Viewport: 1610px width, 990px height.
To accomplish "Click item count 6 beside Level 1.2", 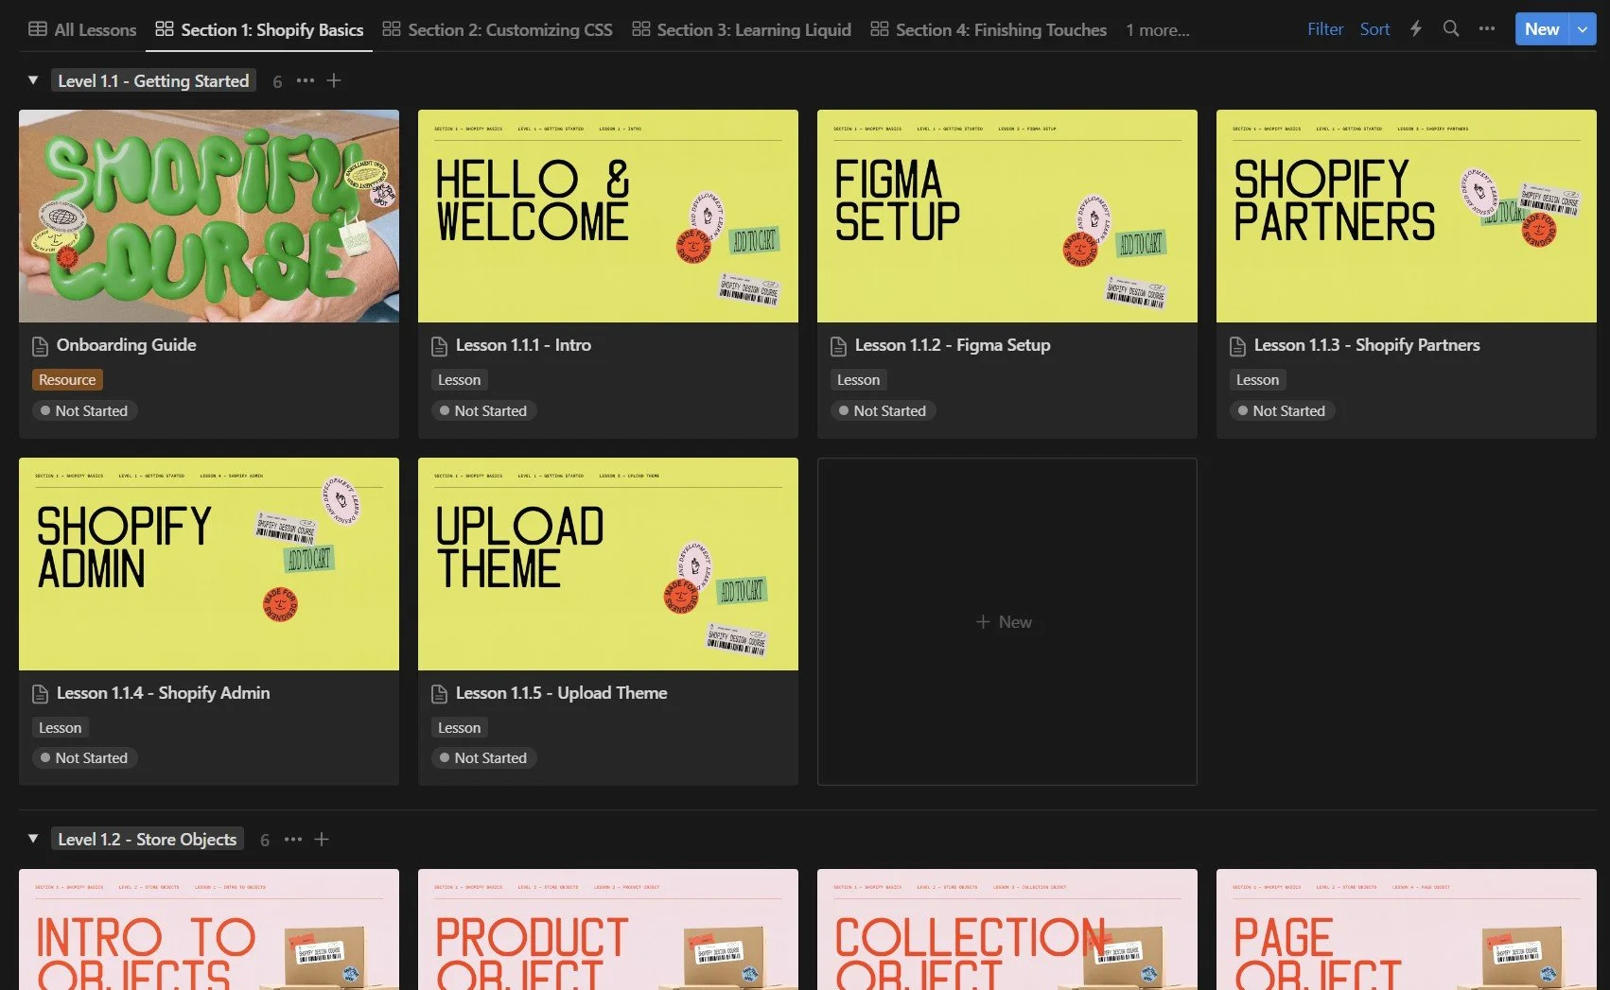I will tap(265, 840).
